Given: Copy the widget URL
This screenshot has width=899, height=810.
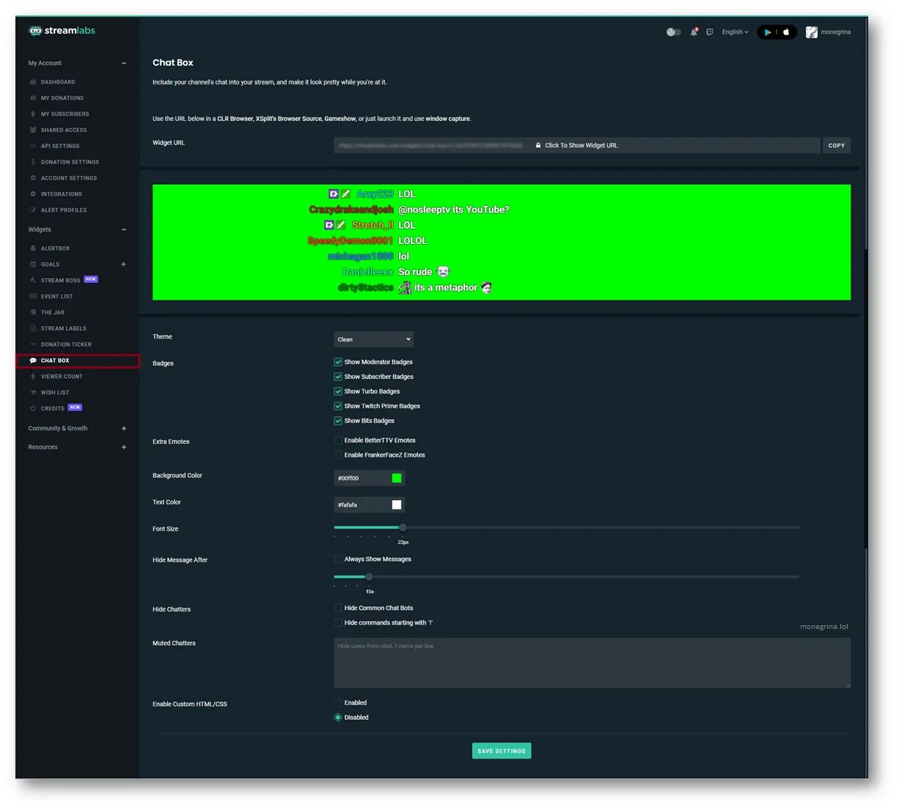Looking at the screenshot, I should coord(837,146).
